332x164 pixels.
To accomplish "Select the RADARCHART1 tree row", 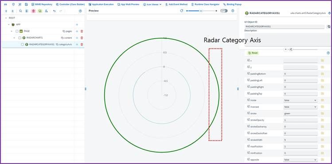I will point(43,38).
